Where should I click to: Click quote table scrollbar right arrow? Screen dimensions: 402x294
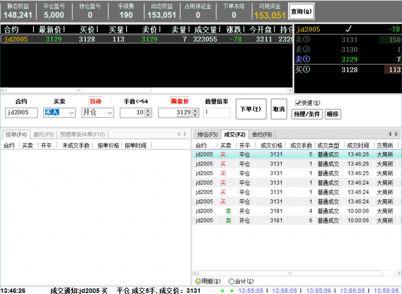coord(290,90)
